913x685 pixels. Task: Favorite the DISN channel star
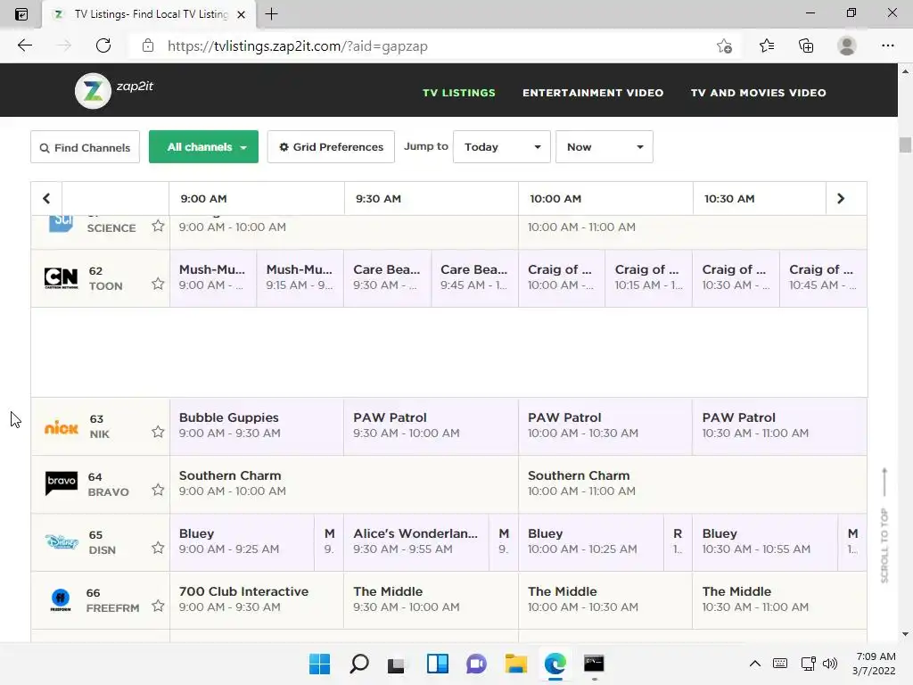pyautogui.click(x=158, y=548)
